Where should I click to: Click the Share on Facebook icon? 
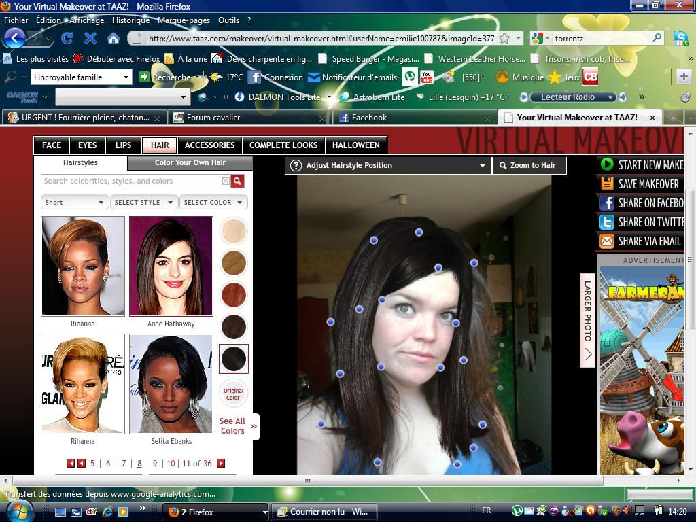[x=607, y=203]
